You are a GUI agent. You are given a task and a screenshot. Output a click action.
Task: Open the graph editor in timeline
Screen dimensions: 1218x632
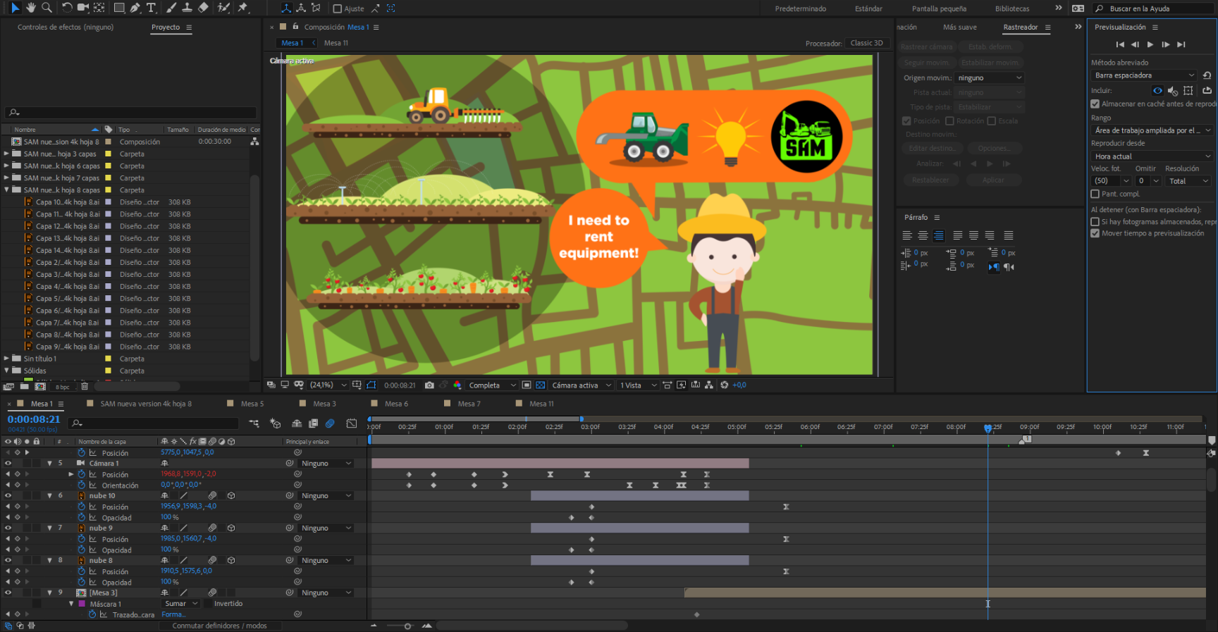pos(352,423)
